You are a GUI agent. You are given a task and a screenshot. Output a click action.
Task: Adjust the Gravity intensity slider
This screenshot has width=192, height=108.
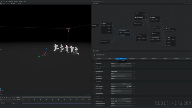121,91
